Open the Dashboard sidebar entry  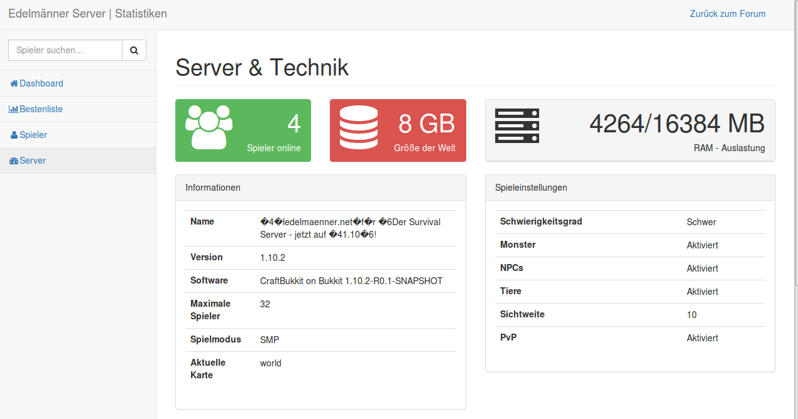pyautogui.click(x=40, y=83)
